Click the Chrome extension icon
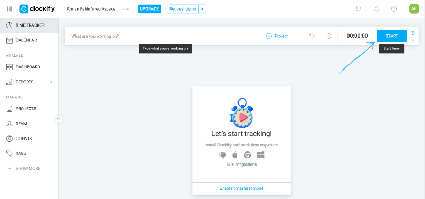 click(x=247, y=155)
